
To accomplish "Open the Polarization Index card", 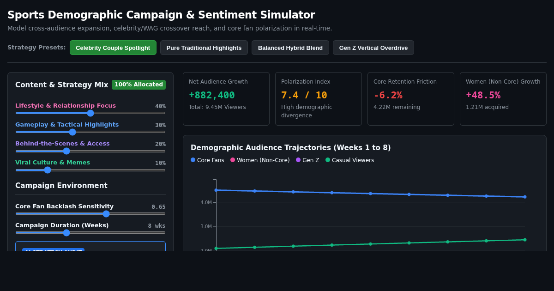I will point(319,99).
